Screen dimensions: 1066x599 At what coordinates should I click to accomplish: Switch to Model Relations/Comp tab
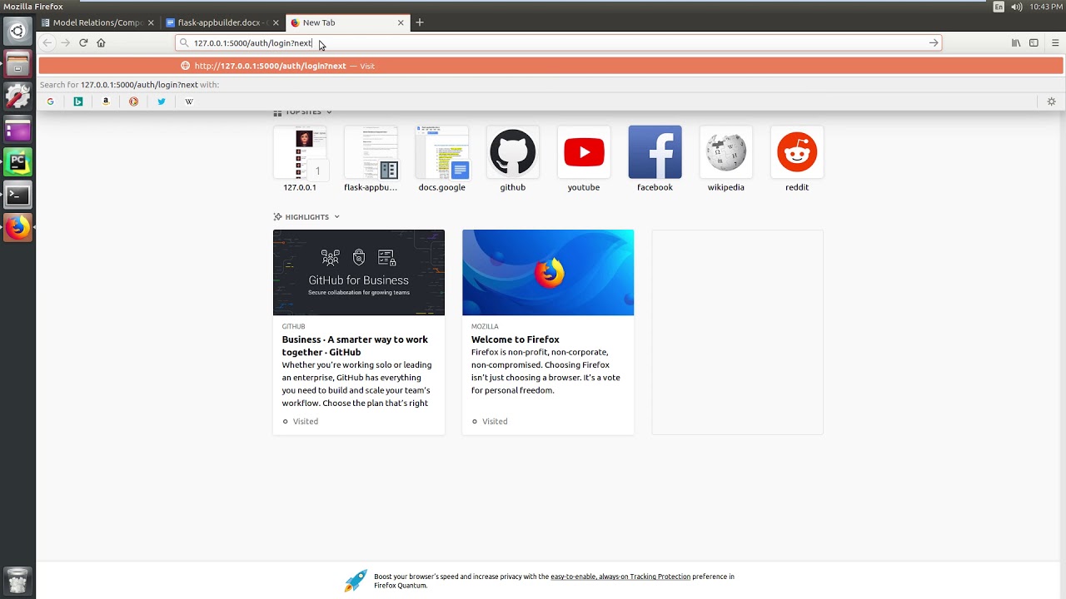(x=97, y=22)
